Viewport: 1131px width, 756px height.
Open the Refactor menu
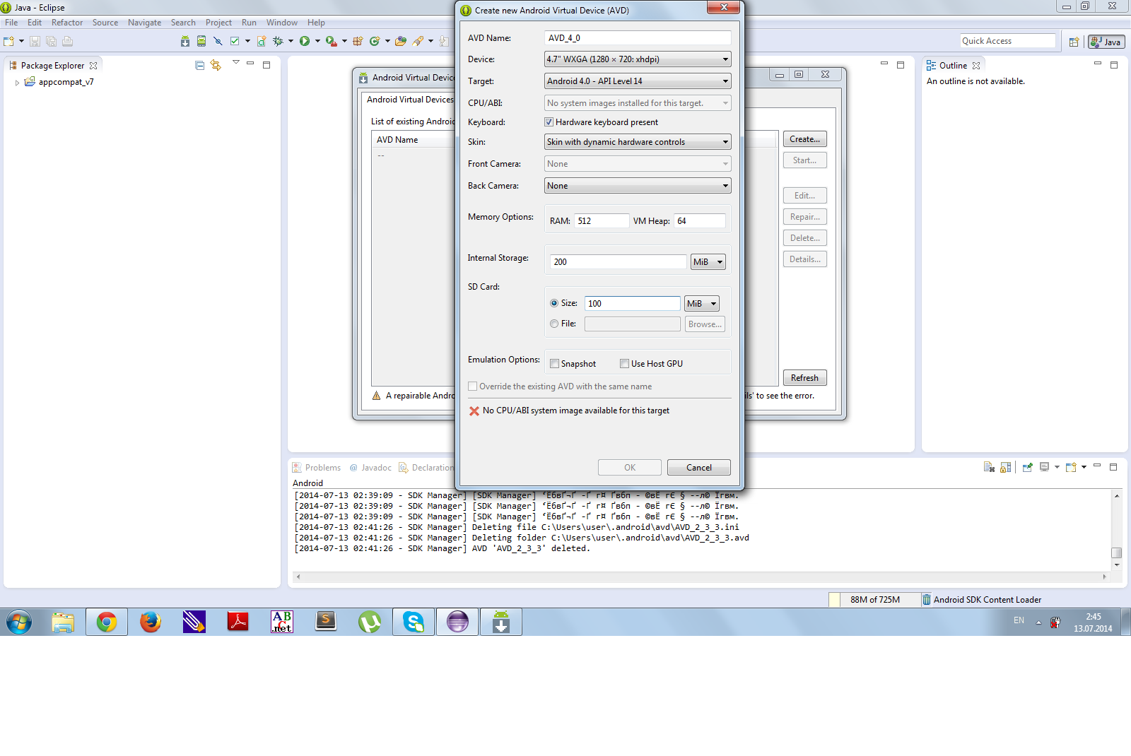(x=67, y=23)
